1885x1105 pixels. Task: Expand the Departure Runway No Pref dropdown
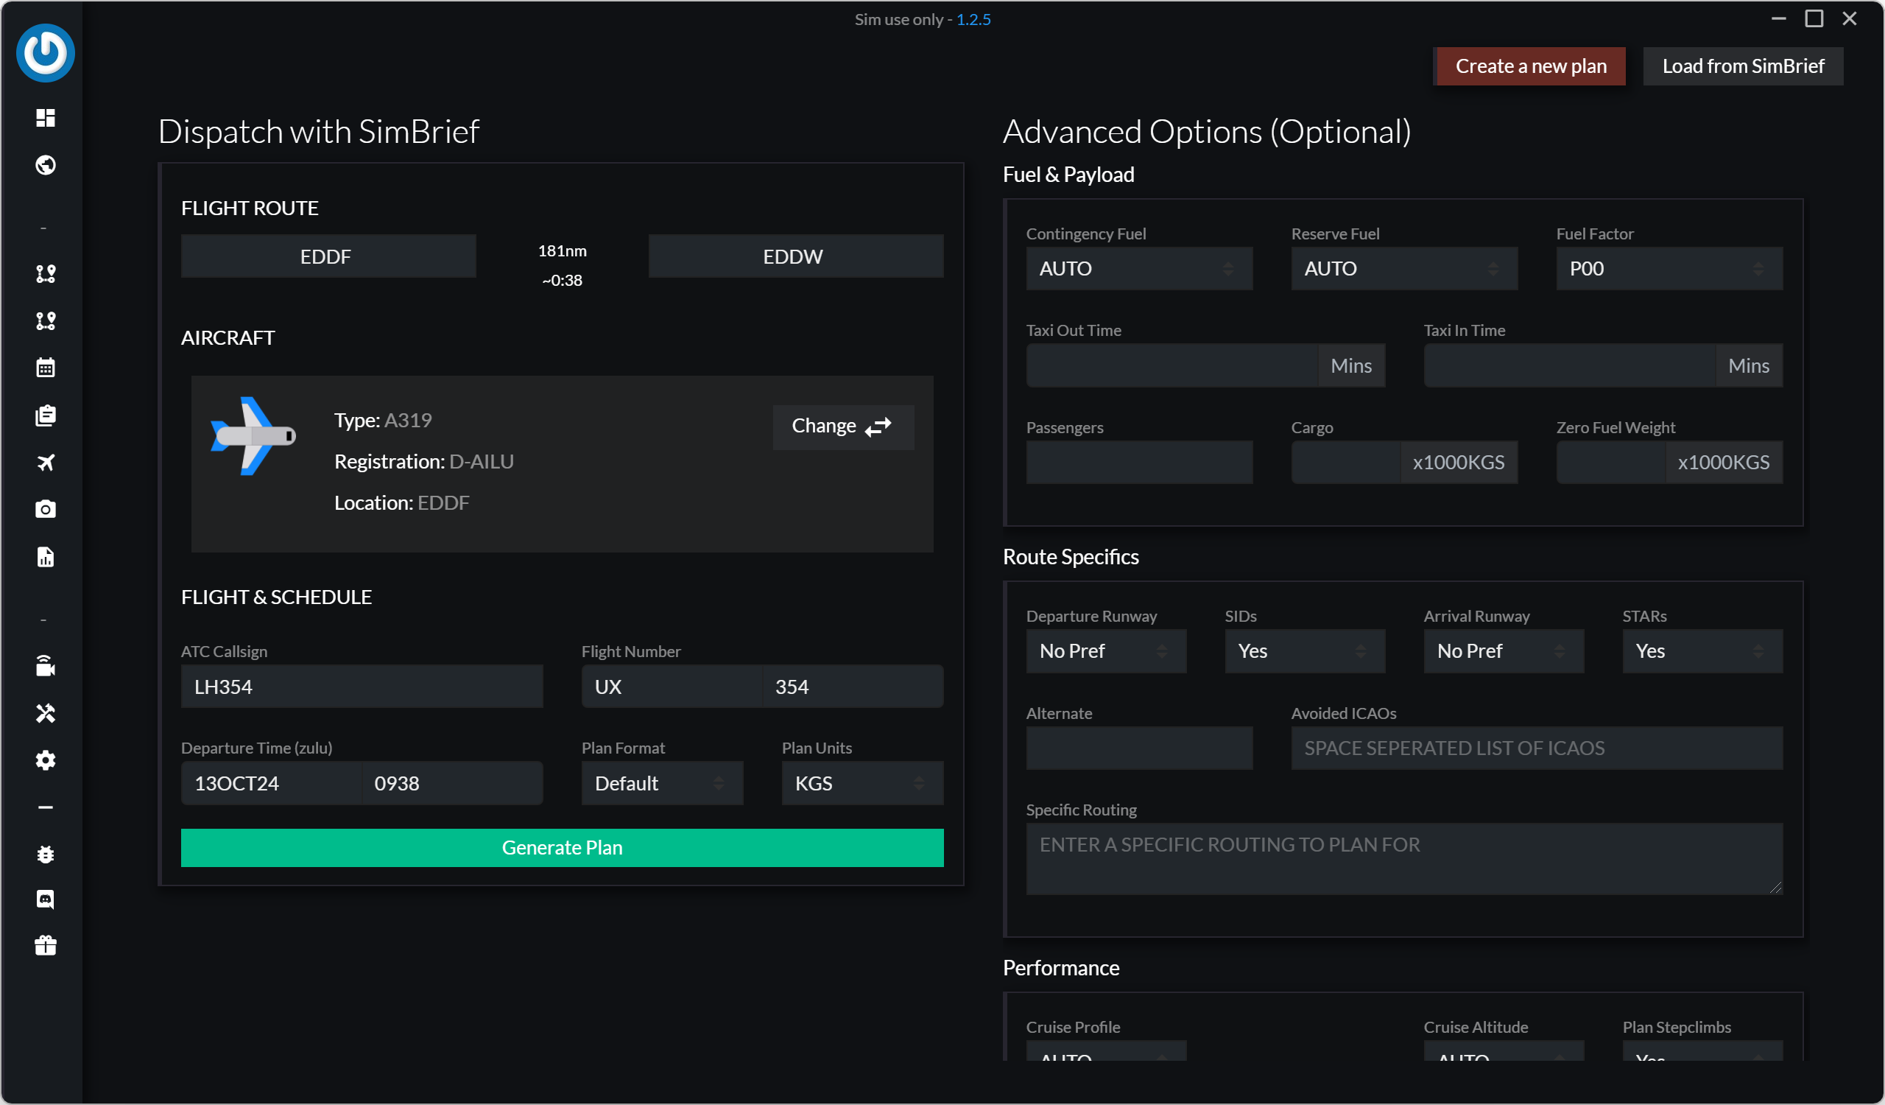click(x=1105, y=651)
